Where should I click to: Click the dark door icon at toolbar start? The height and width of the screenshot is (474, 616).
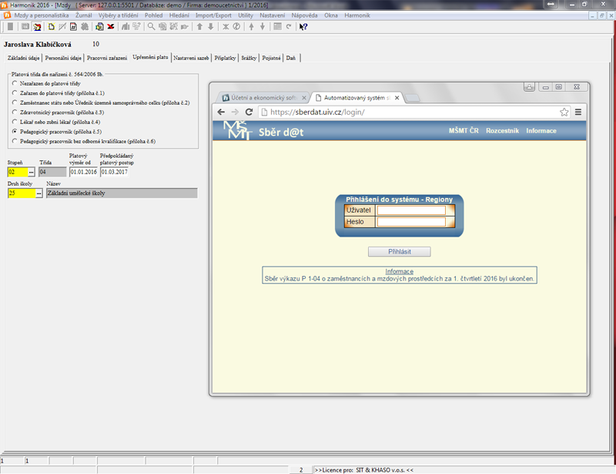click(10, 27)
